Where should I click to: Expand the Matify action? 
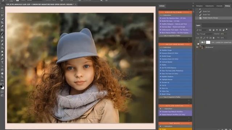160,65
